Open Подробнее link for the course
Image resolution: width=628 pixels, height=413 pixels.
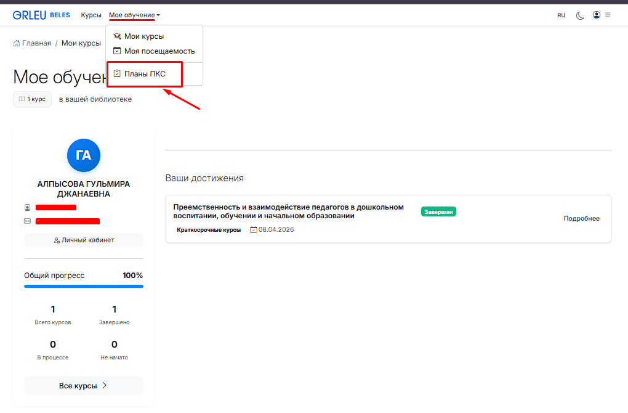[581, 219]
